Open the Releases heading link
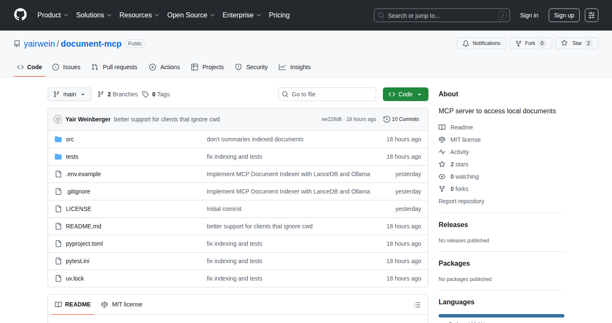 click(453, 225)
